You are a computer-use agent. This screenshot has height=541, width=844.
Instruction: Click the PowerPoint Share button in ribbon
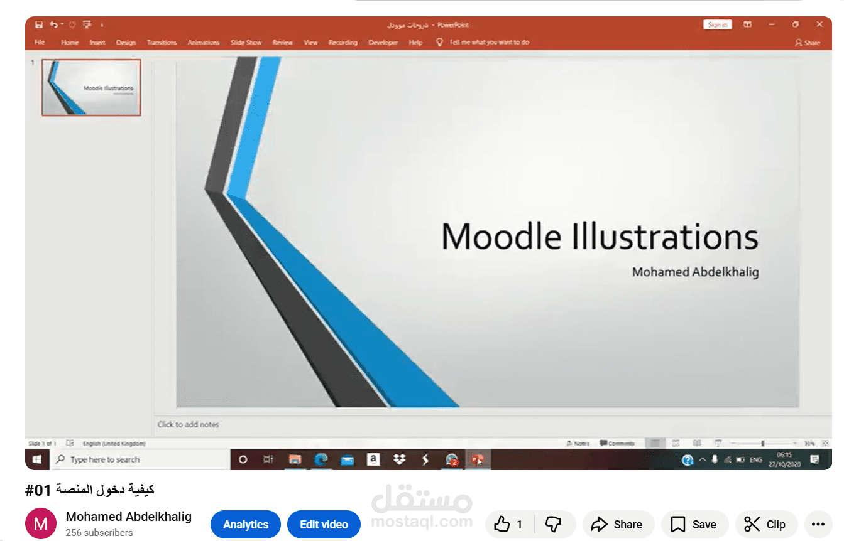(808, 43)
